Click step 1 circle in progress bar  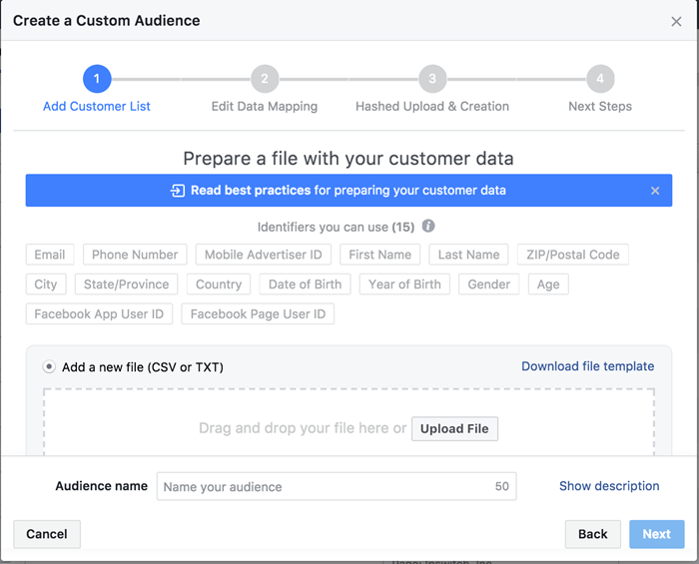97,79
